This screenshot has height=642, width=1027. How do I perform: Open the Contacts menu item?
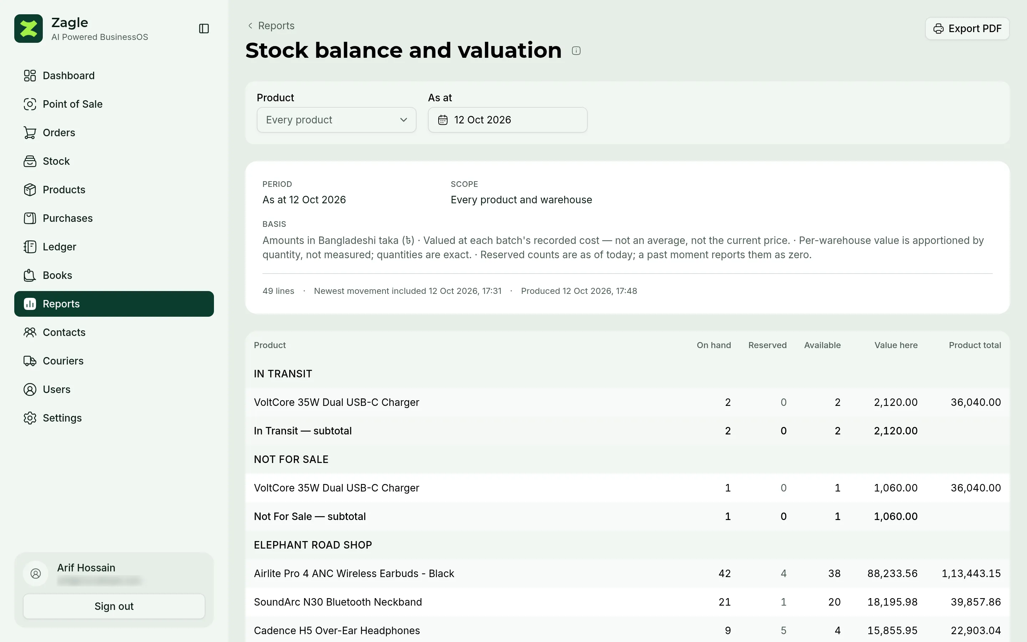(114, 332)
